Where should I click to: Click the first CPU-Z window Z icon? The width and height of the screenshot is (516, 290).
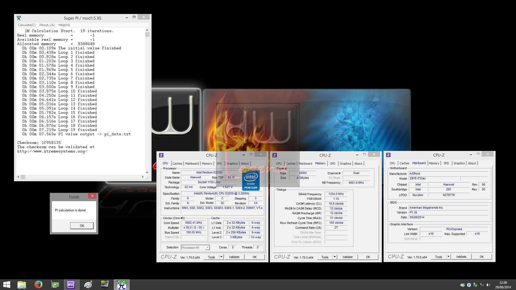pos(161,155)
